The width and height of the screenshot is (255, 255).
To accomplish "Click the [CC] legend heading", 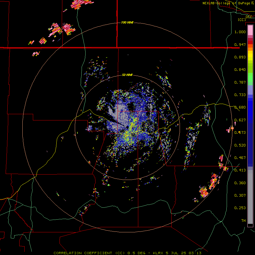I will pos(242,20).
